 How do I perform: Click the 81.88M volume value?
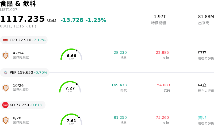coord(206,17)
